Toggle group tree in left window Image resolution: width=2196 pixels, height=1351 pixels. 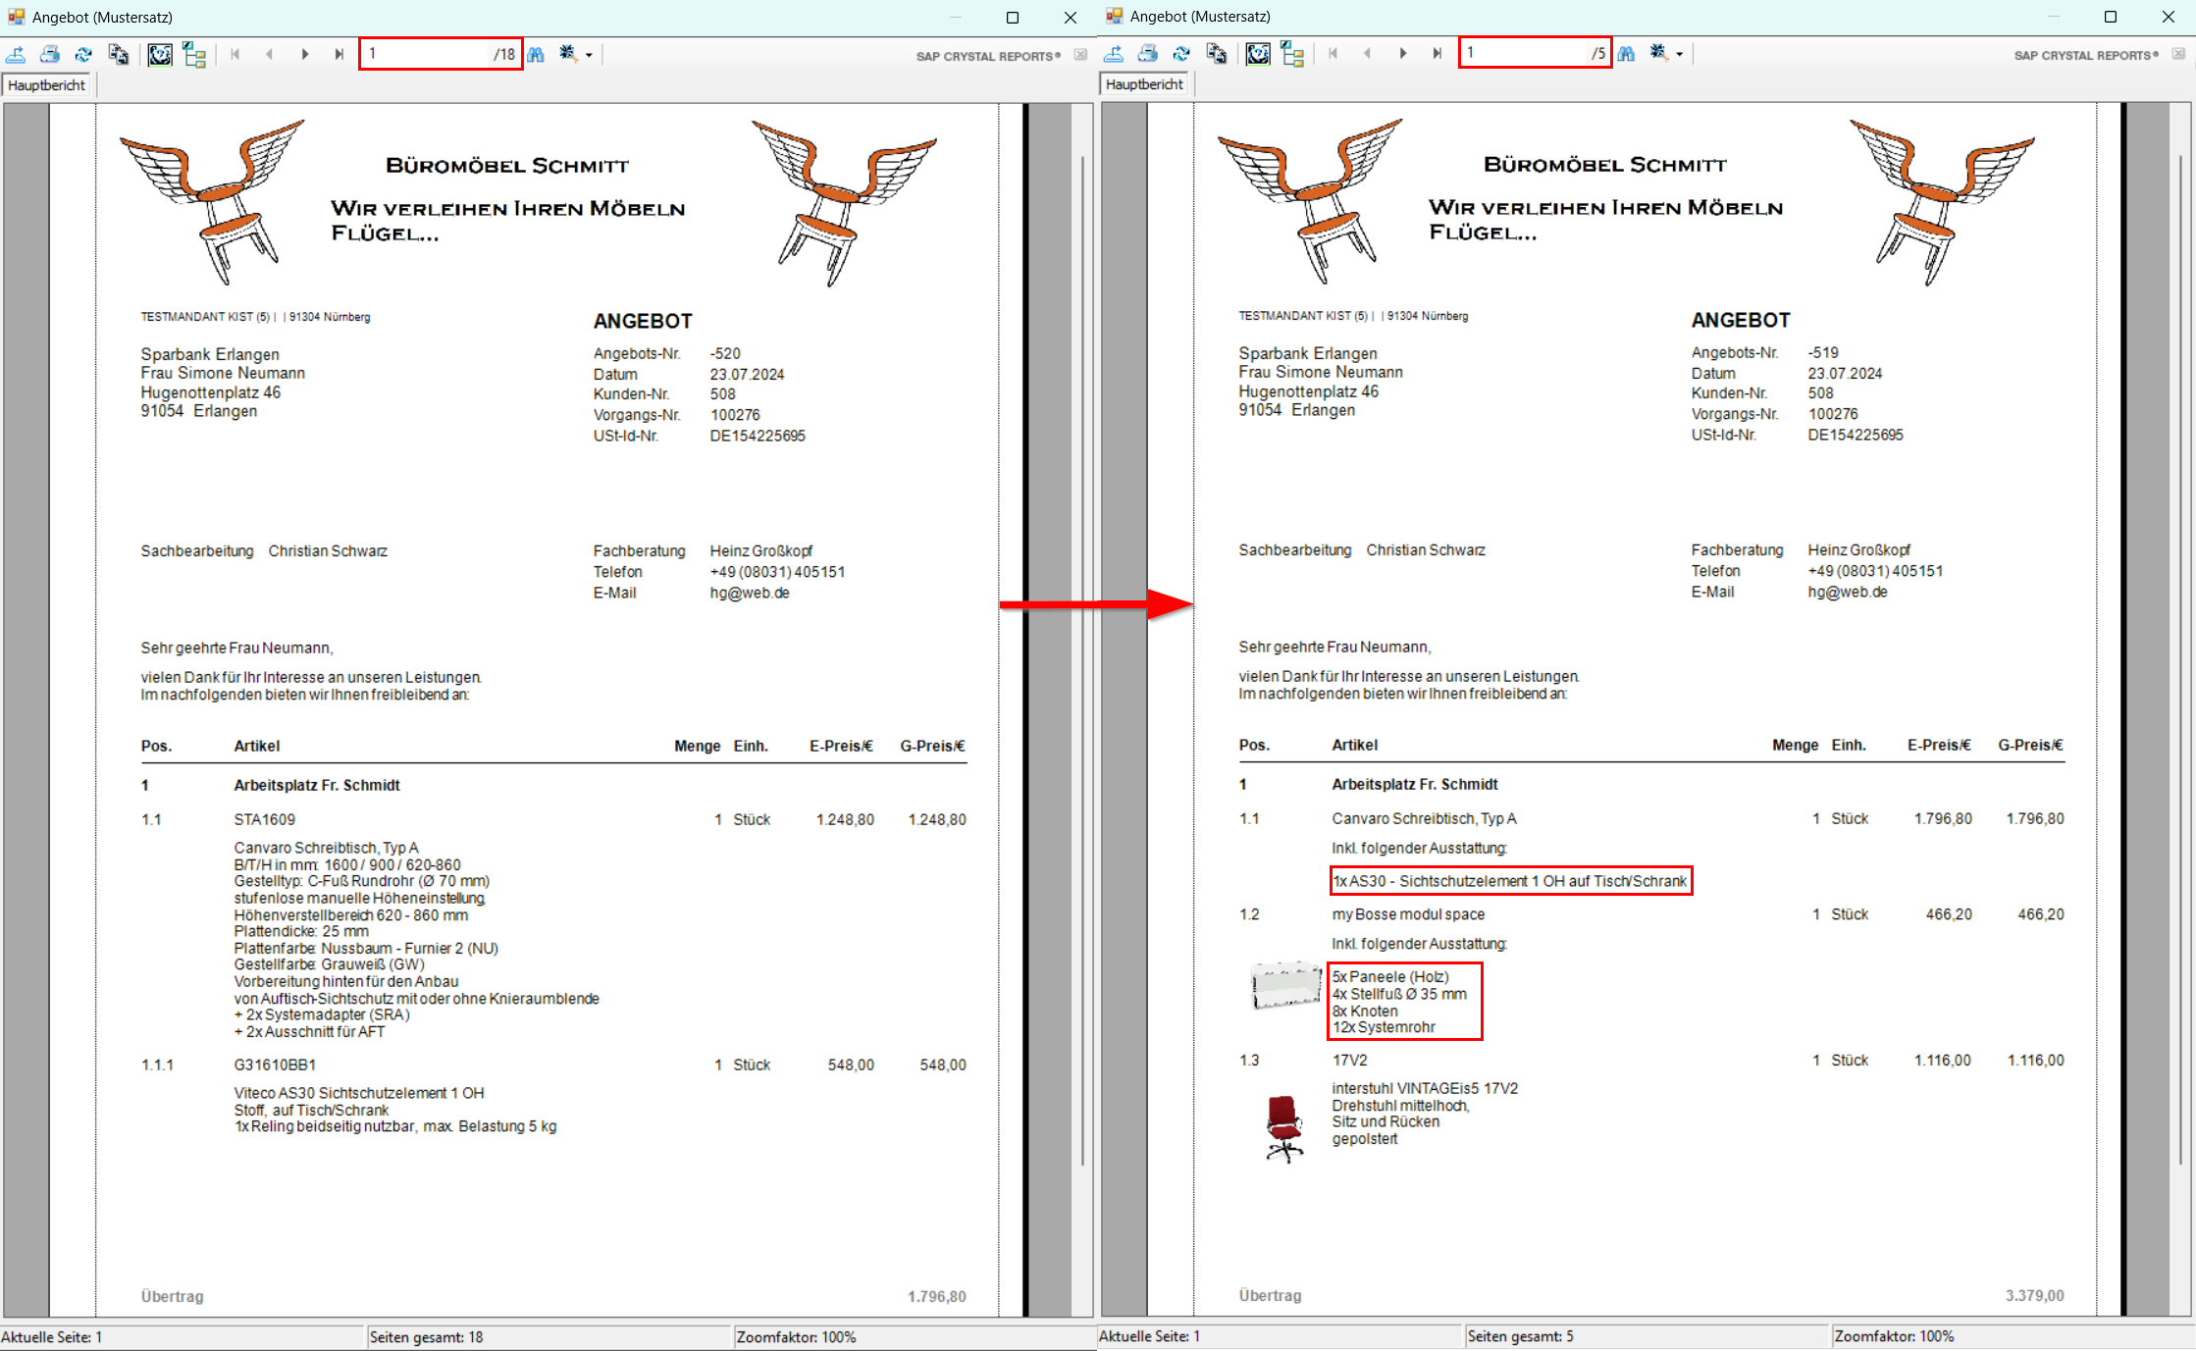tap(194, 55)
